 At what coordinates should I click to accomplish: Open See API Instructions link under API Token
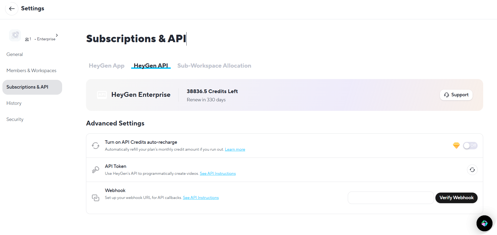[x=218, y=174]
